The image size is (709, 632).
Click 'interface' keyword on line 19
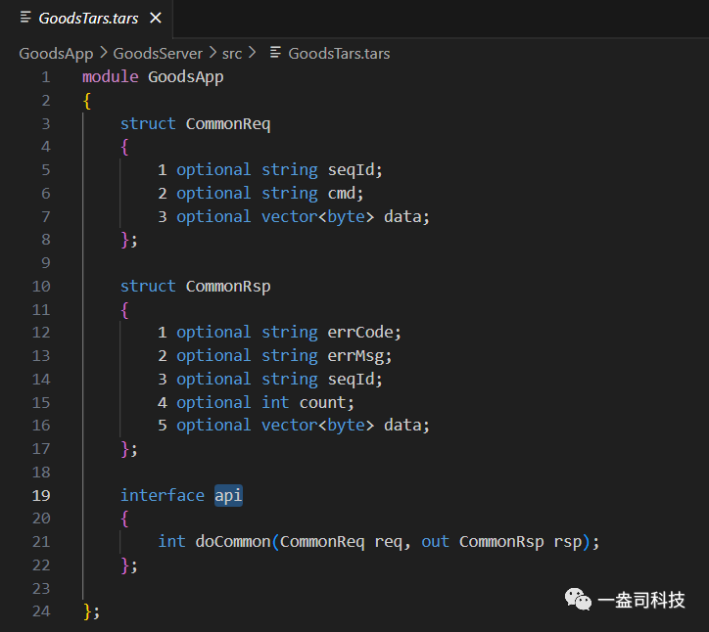pyautogui.click(x=163, y=496)
